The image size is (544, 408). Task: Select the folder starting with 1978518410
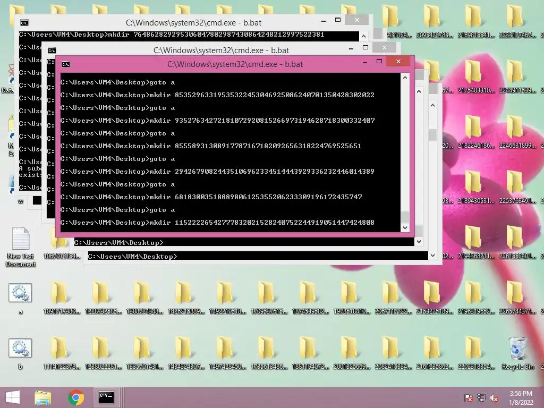352,298
